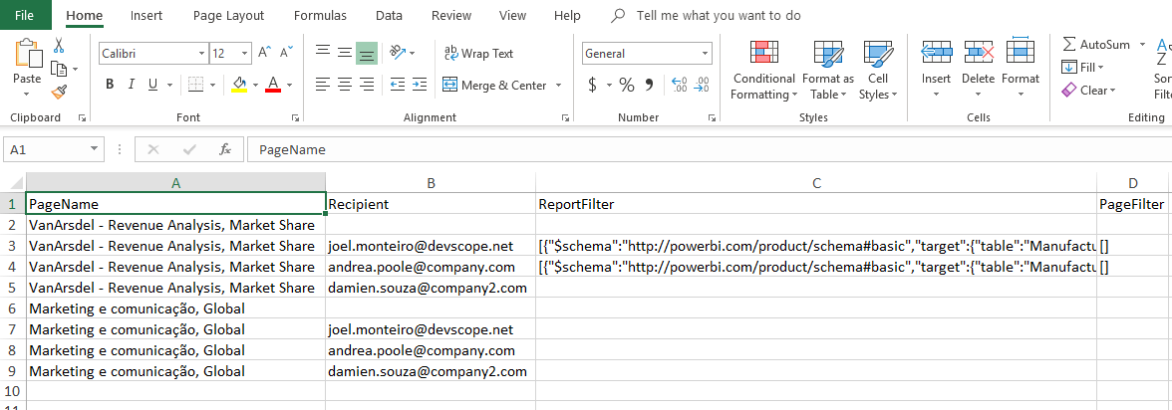Switch to the Formulas tab
This screenshot has width=1172, height=410.
320,15
